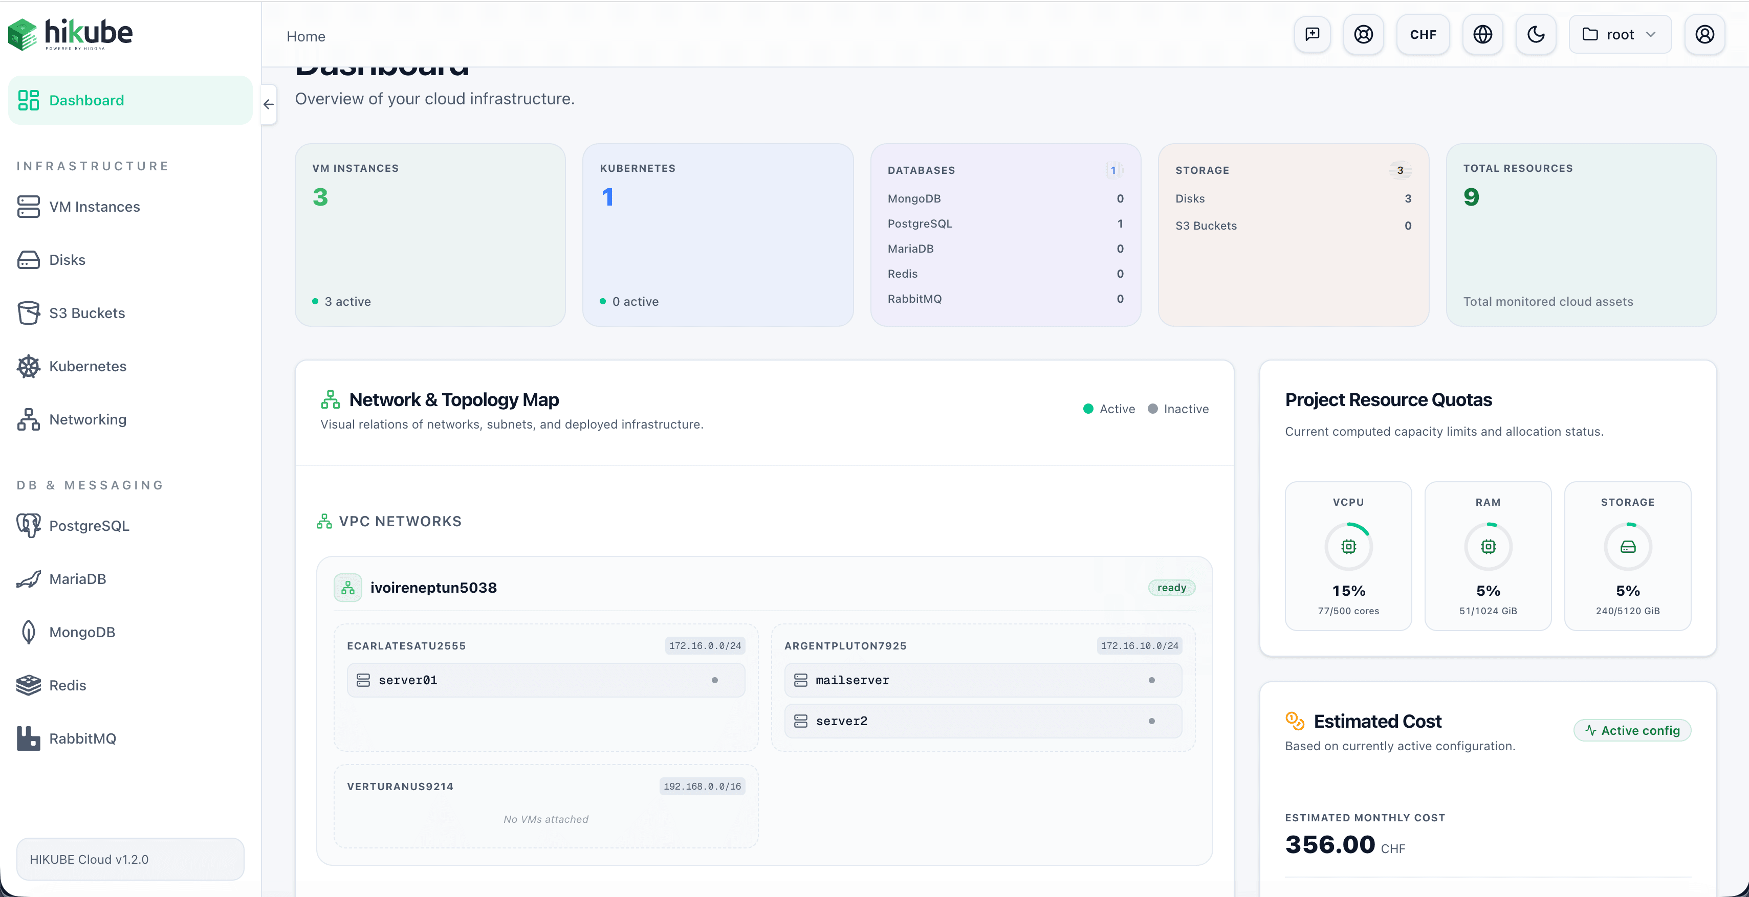Click the 77/500 cores text
The image size is (1749, 897).
1348,611
